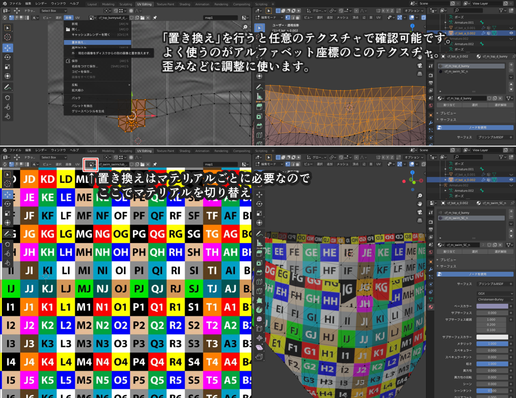
Task: Open the highlighted browse image icon
Action: [x=90, y=164]
